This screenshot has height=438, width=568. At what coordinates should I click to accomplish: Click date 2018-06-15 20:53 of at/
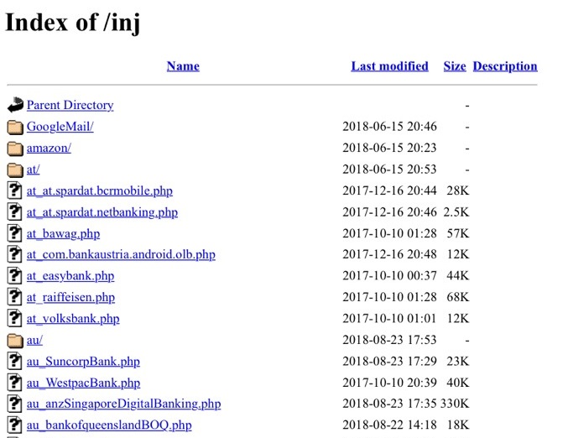(390, 169)
